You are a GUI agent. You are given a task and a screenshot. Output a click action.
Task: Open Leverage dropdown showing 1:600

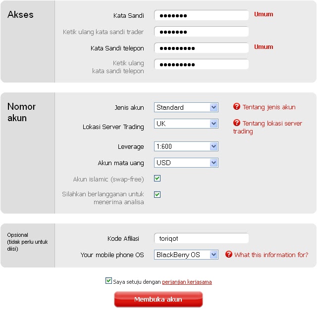coord(186,146)
